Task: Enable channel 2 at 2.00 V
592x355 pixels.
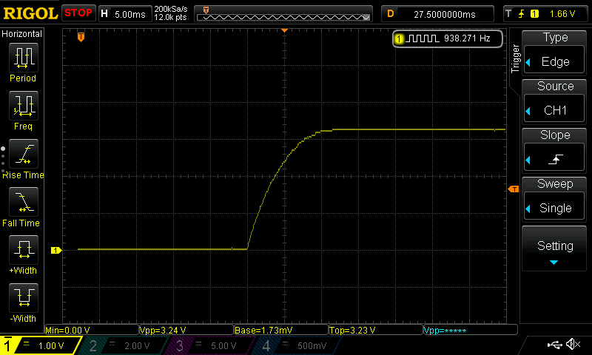Action: [x=123, y=345]
